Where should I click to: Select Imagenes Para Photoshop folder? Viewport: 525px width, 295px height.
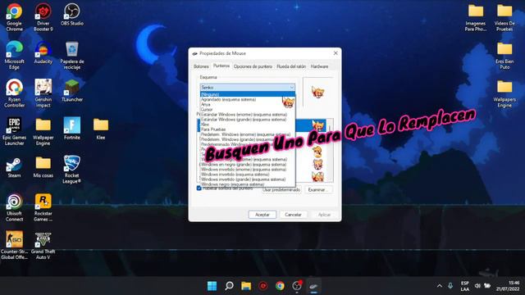coord(476,17)
